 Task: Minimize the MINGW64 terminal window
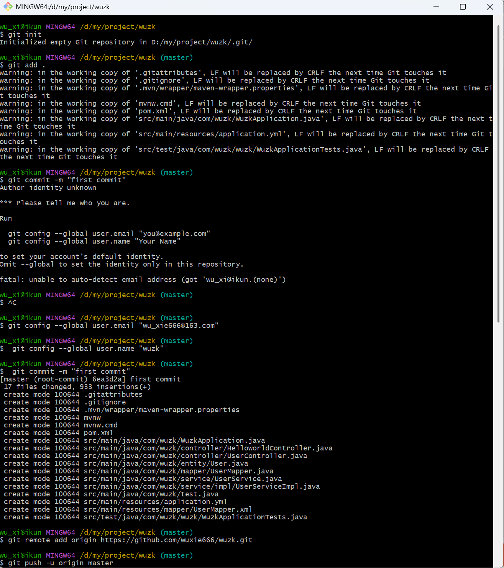(436, 7)
